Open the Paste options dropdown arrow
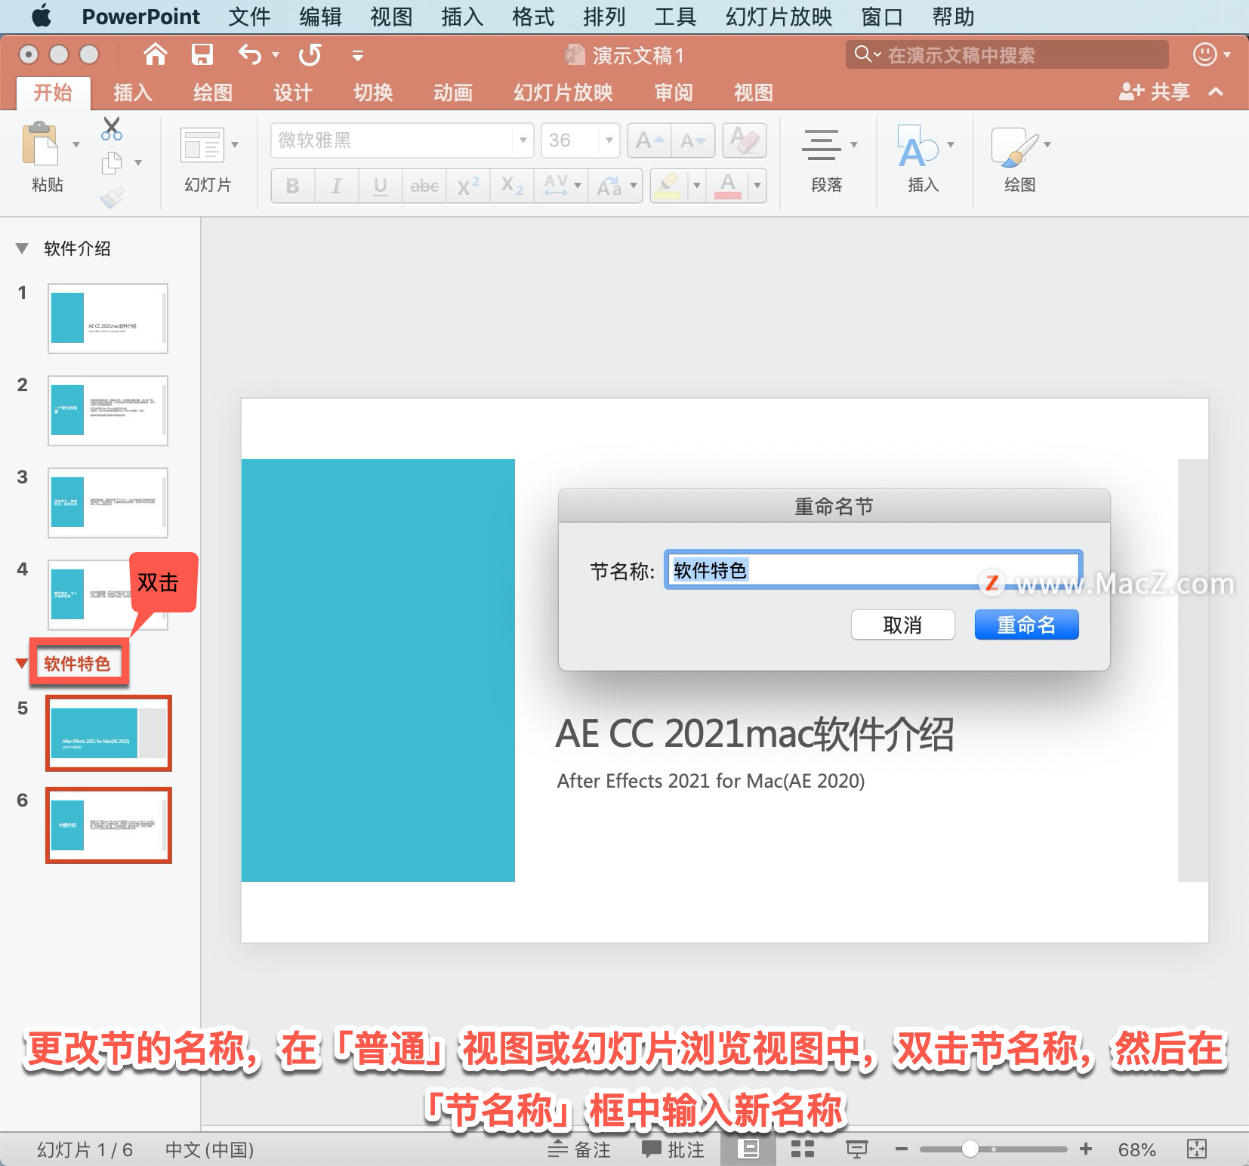This screenshot has height=1166, width=1249. point(76,144)
